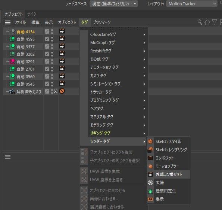This screenshot has height=210, width=222.
Task: Open the Motion Tracker layout dropdown
Action: tap(192, 4)
